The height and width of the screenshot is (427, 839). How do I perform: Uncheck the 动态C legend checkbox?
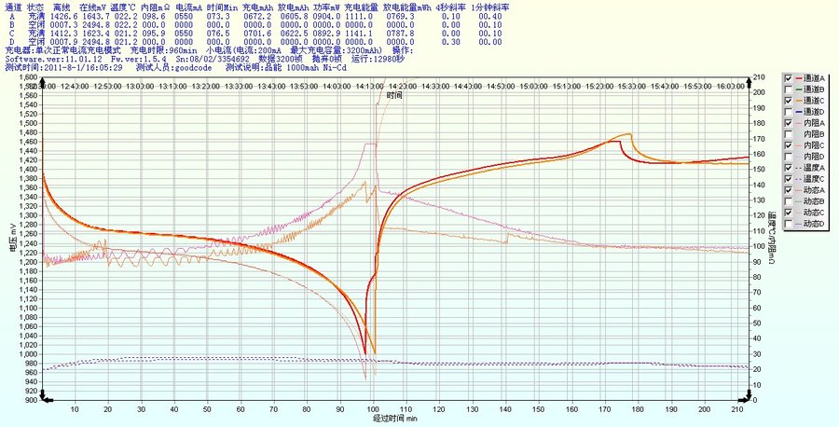tap(789, 212)
